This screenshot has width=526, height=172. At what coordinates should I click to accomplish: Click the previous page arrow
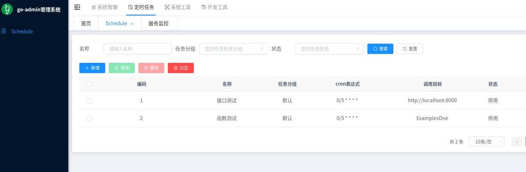(517, 142)
